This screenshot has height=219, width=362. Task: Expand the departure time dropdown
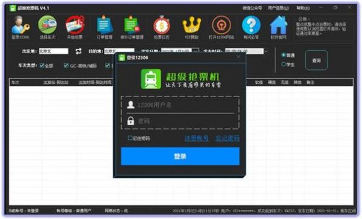[x=266, y=51]
